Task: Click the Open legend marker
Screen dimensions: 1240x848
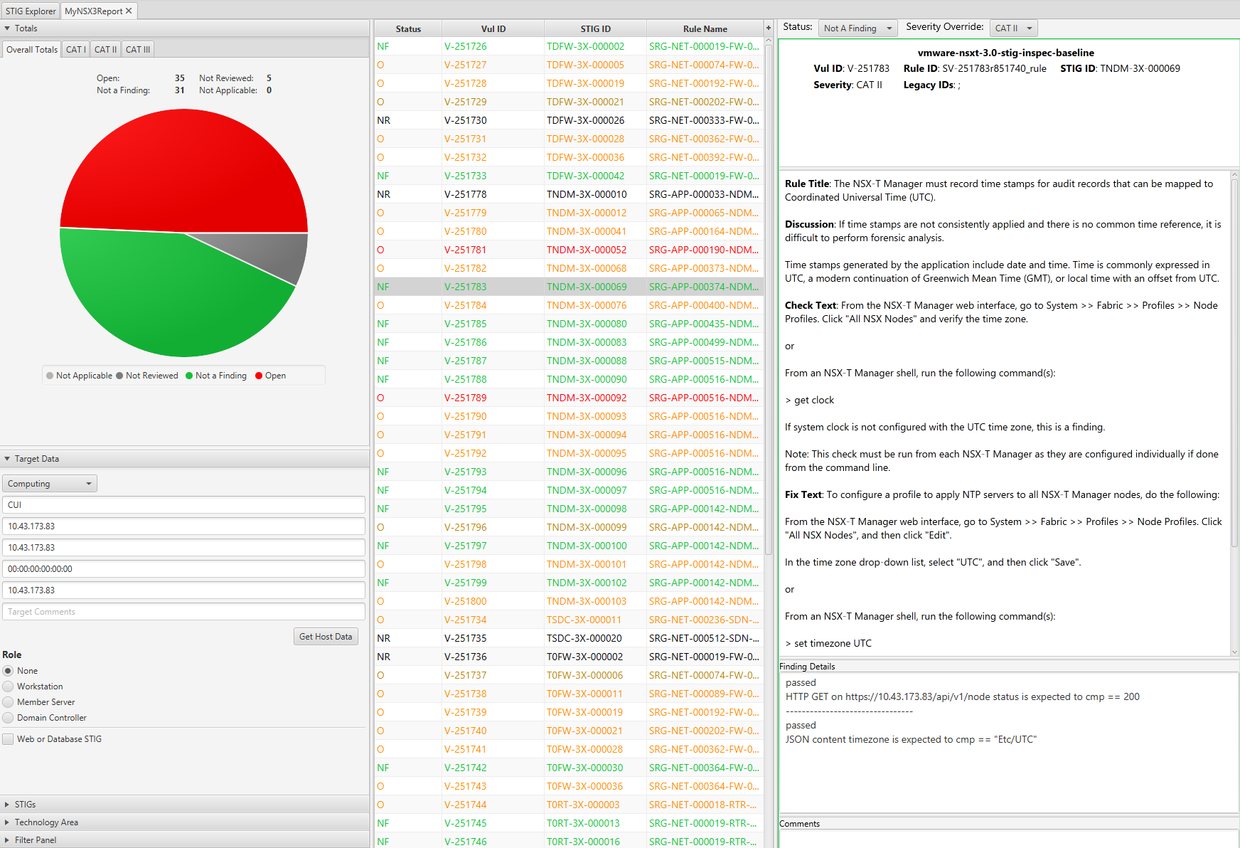Action: [259, 376]
